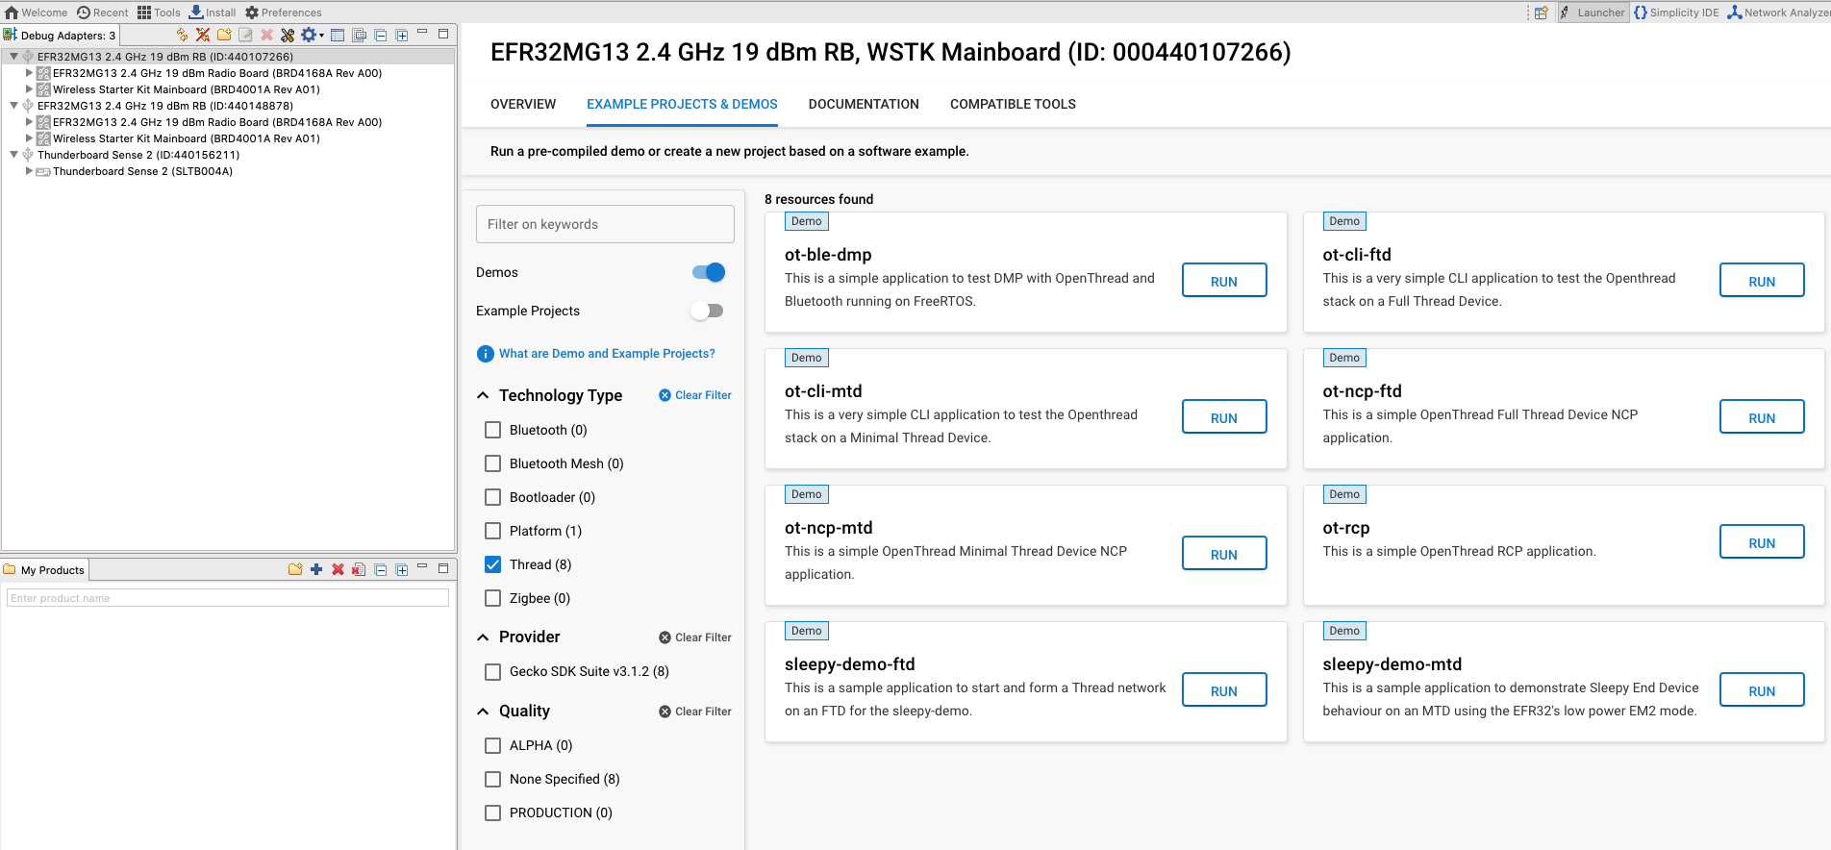Click the crossed-out arrows icon in Debug Adapters
This screenshot has width=1831, height=850.
(203, 35)
